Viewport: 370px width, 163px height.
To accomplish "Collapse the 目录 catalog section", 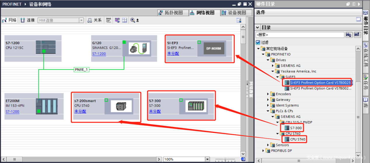I will tap(258, 27).
